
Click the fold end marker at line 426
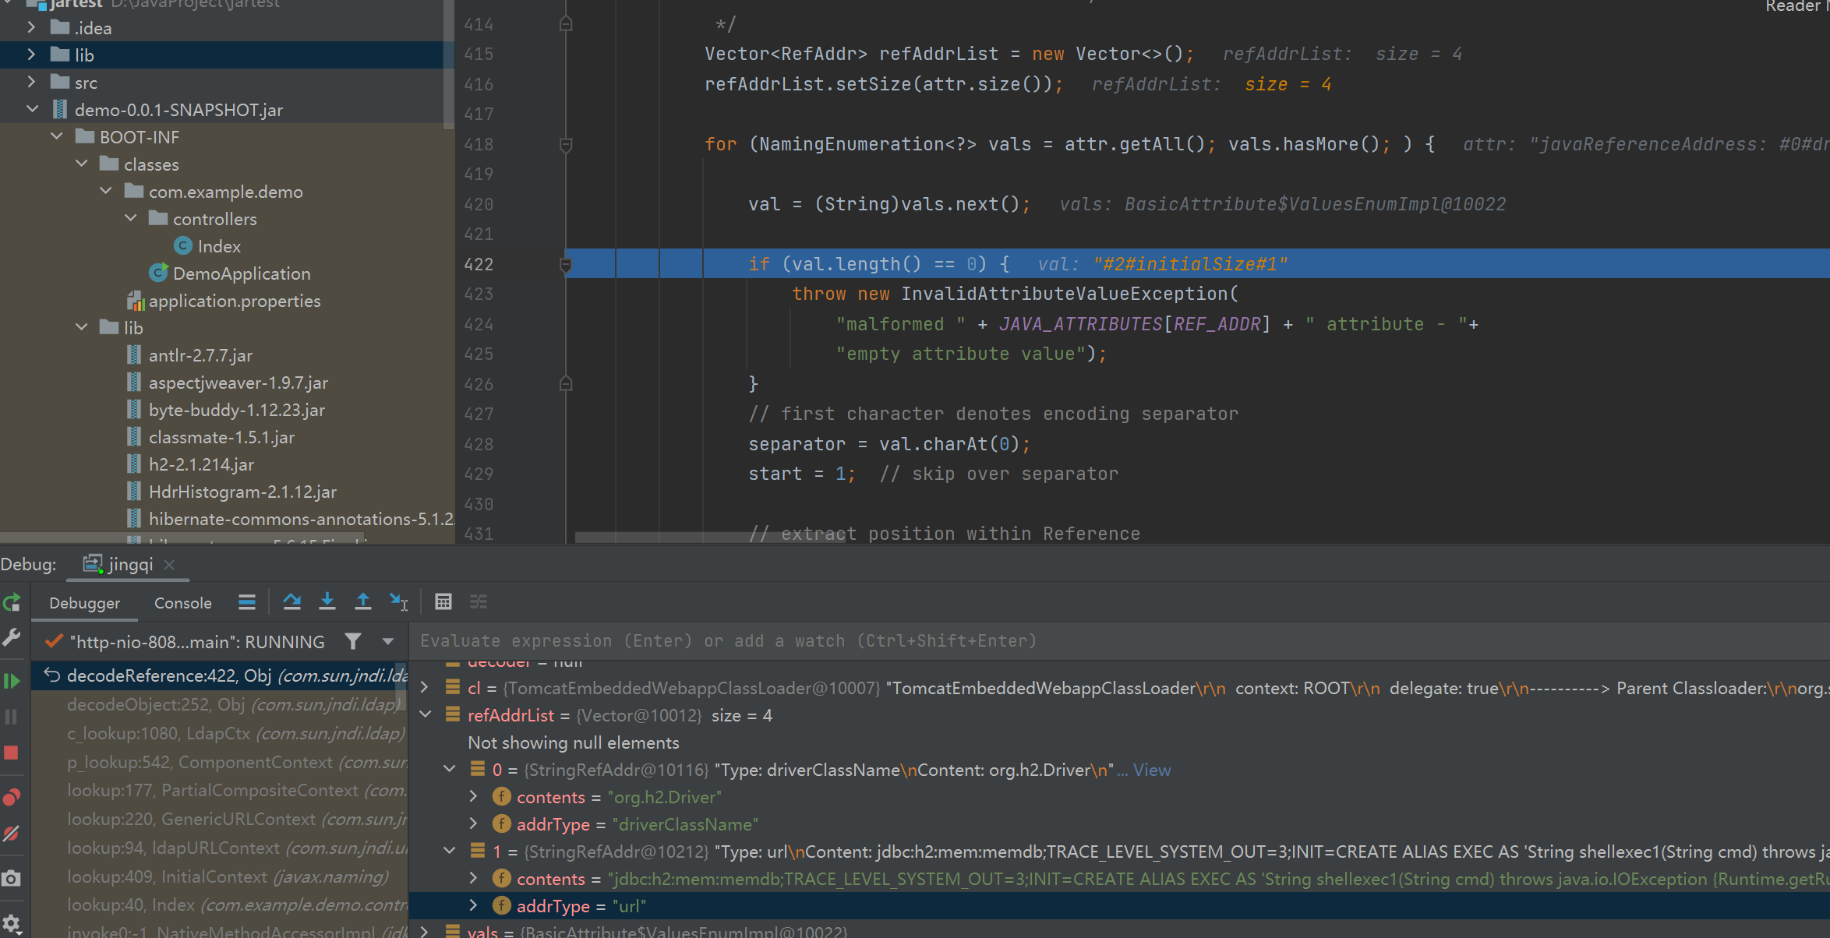point(567,384)
